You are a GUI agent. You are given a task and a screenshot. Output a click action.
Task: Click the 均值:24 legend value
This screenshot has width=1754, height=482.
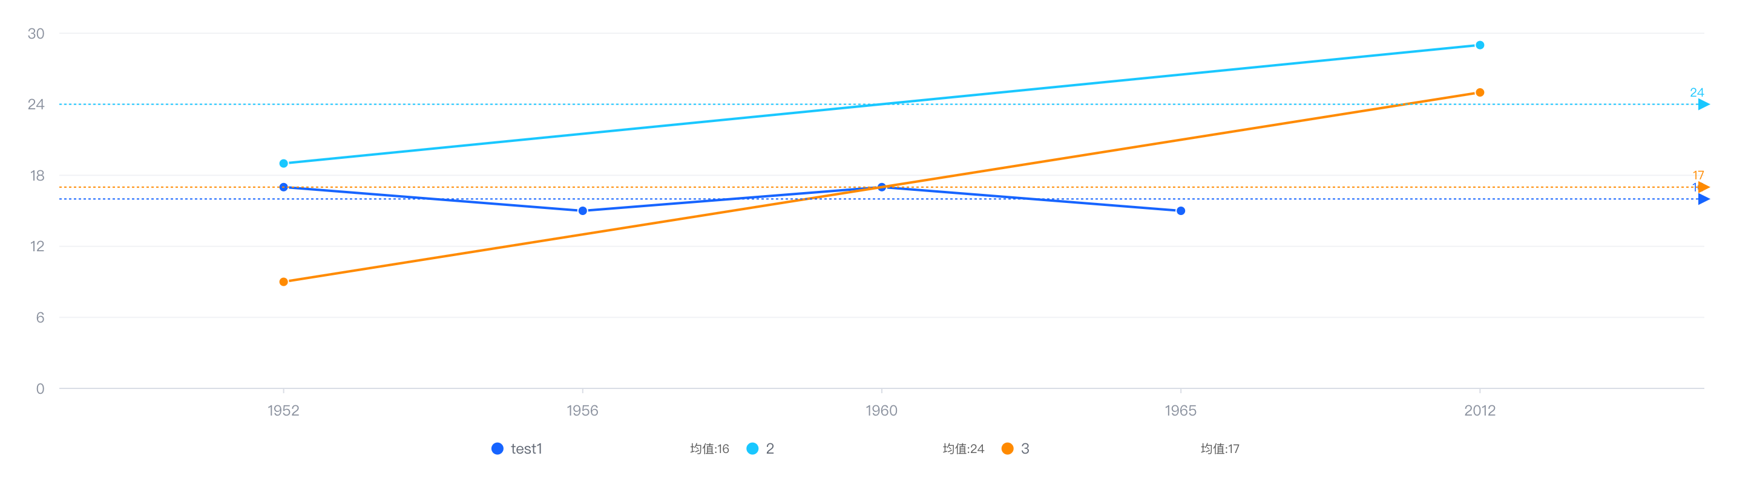point(964,449)
